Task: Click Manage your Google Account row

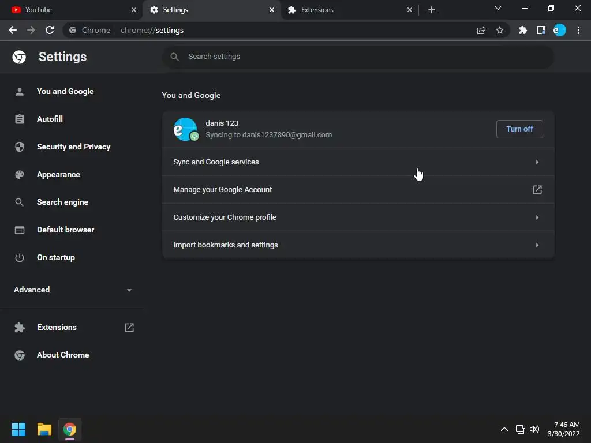Action: [358, 189]
